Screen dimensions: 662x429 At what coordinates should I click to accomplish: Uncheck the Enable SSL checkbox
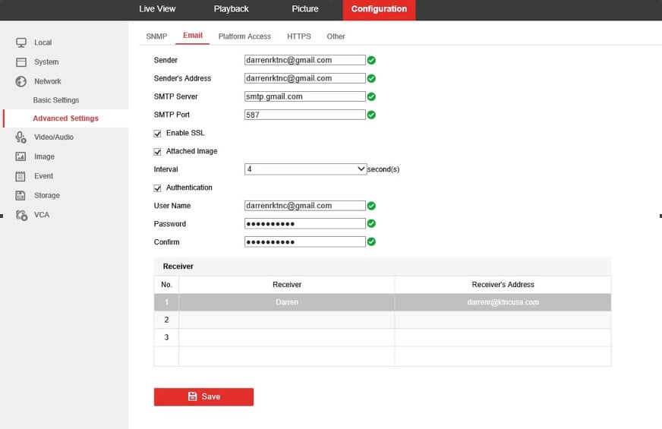(x=158, y=134)
